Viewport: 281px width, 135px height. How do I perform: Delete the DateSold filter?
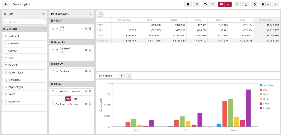click(90, 91)
